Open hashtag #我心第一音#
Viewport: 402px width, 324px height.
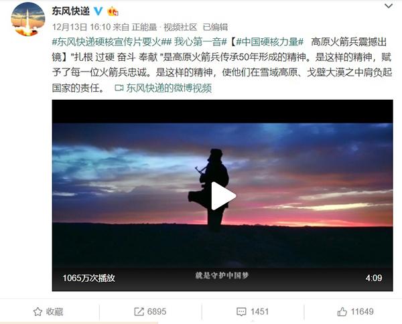[x=201, y=42]
